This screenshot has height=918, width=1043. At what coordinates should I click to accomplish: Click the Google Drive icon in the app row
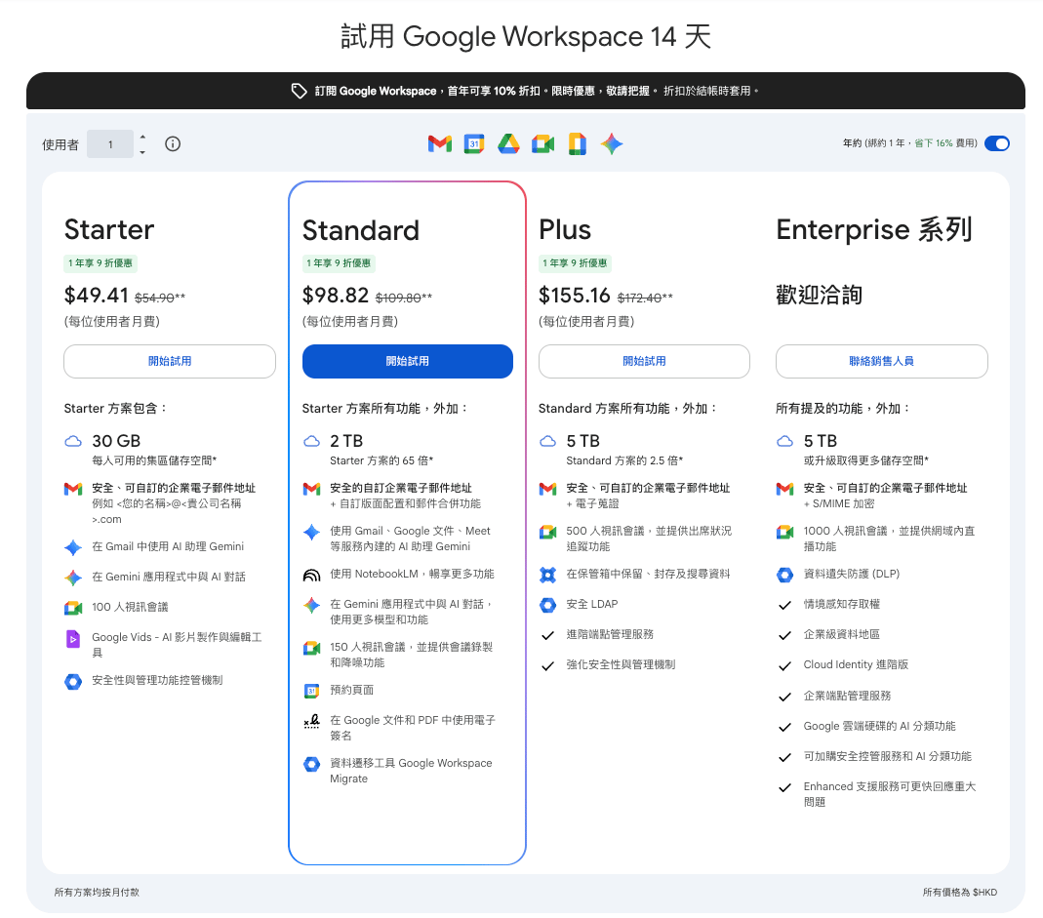tap(509, 143)
